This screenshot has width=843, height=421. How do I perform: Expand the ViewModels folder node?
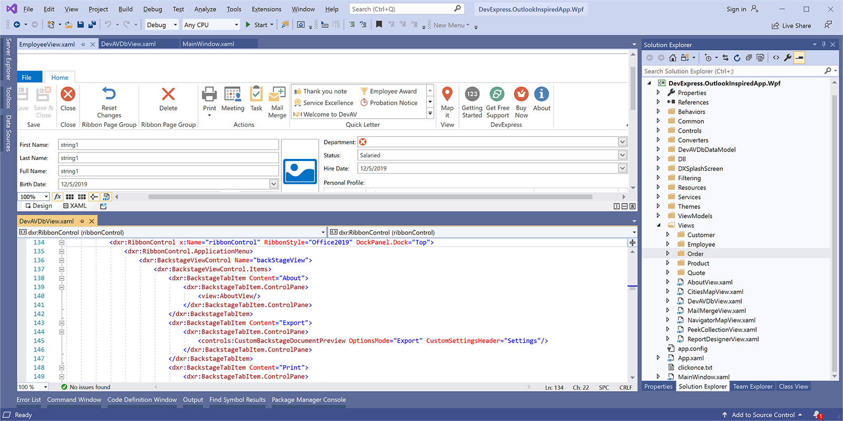[659, 216]
